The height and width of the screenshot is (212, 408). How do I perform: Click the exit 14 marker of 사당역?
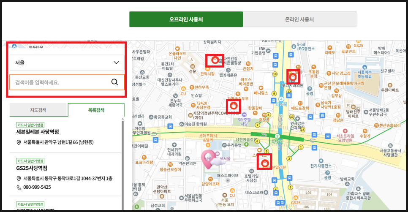pyautogui.click(x=302, y=130)
